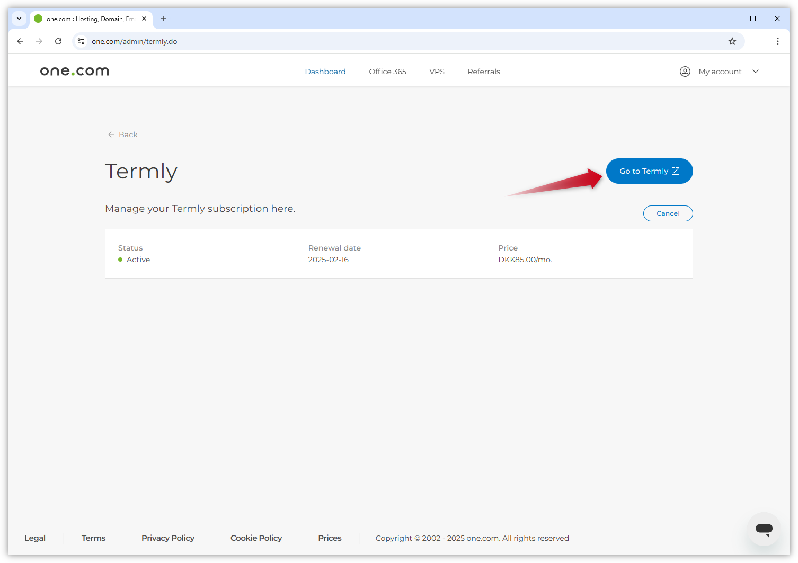Bookmark the page with the star icon
798x563 pixels.
[x=732, y=41]
